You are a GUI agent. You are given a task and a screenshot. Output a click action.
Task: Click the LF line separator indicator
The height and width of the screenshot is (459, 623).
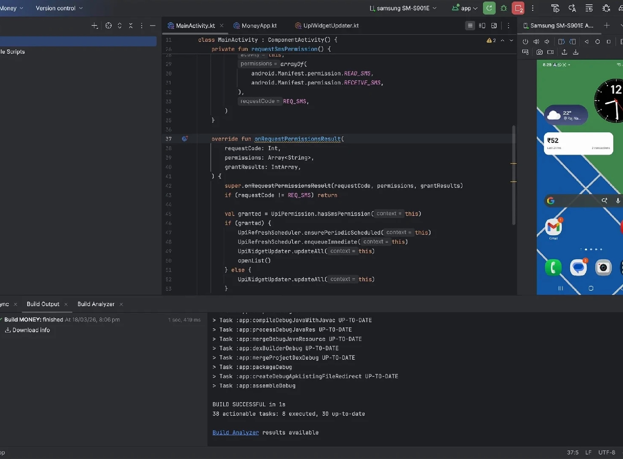tap(588, 452)
